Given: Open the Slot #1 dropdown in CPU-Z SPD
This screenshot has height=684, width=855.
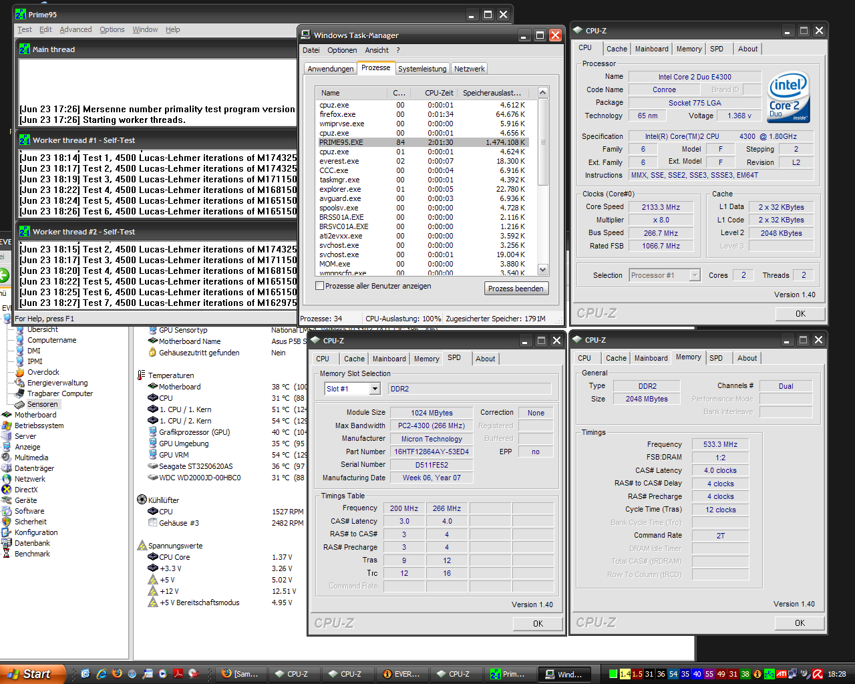Looking at the screenshot, I should (x=375, y=389).
